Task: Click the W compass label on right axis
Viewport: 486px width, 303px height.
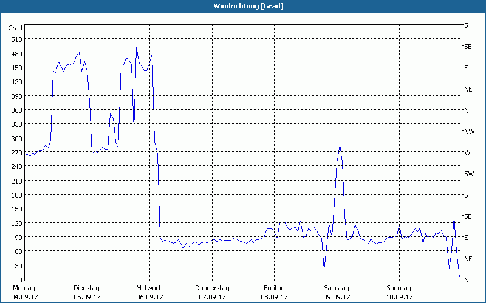Action: click(x=467, y=153)
